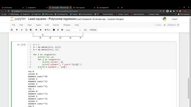Open the extensions puzzle icon
Screen dimensions: 191x107
click(174, 11)
